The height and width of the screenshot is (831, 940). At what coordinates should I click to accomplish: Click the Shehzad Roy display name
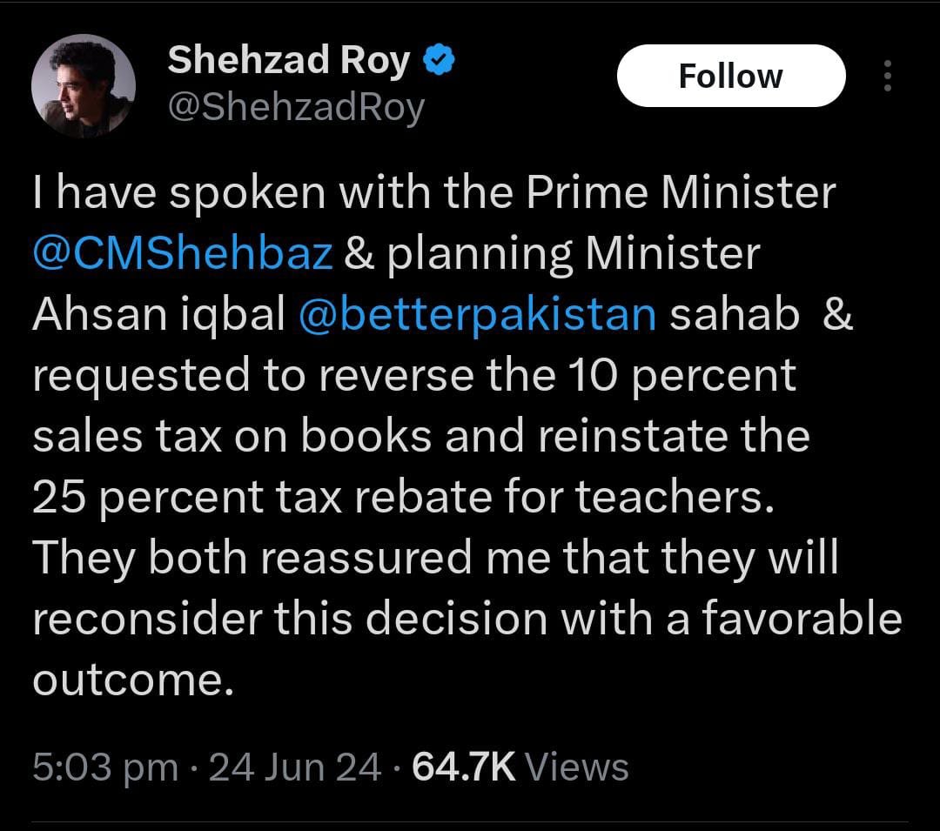288,61
